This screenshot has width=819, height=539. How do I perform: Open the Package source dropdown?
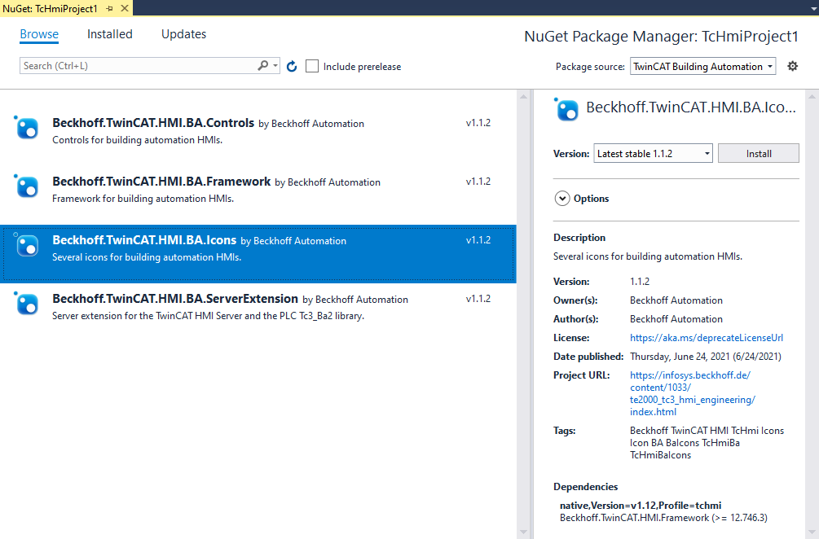point(702,67)
